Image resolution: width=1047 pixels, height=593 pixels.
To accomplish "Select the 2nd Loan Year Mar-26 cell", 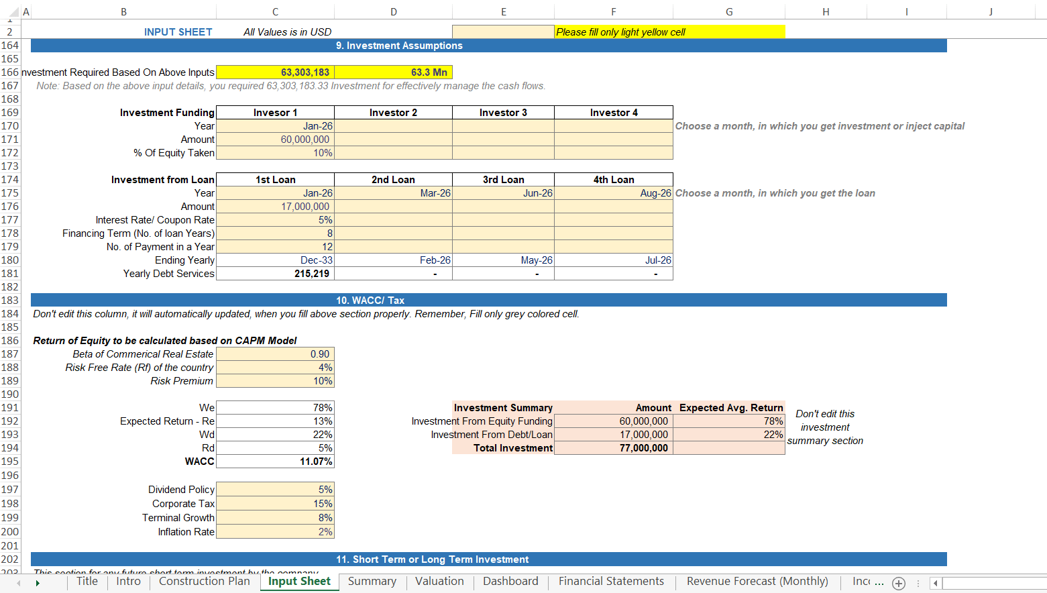I will coord(393,193).
